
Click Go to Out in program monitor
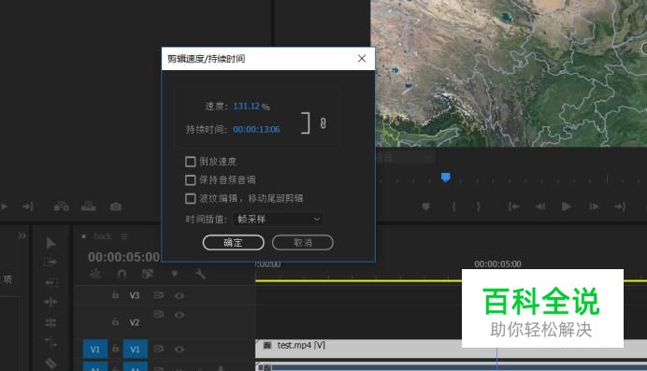620,207
